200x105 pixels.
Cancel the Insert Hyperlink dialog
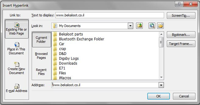[184, 96]
